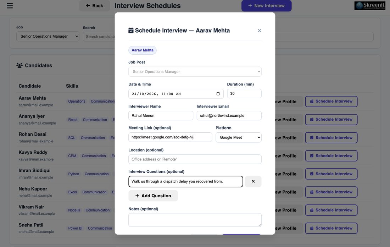Schedule interview for Ananya Iyer
The width and height of the screenshot is (390, 247).
coord(331,120)
